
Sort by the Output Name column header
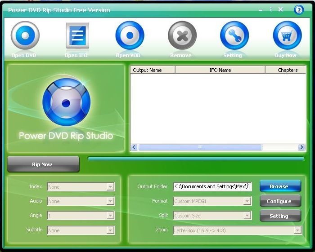(152, 70)
